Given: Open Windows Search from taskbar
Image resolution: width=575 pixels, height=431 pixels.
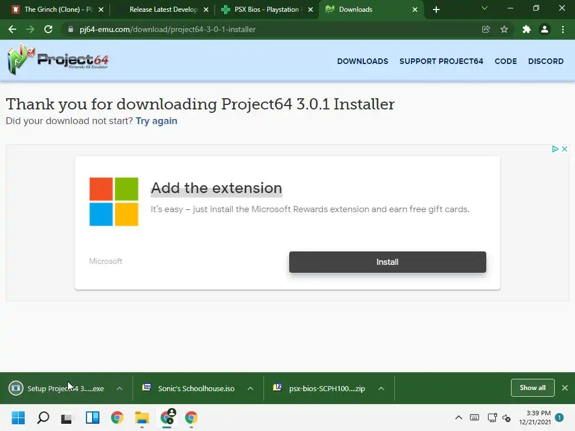Looking at the screenshot, I should [43, 418].
